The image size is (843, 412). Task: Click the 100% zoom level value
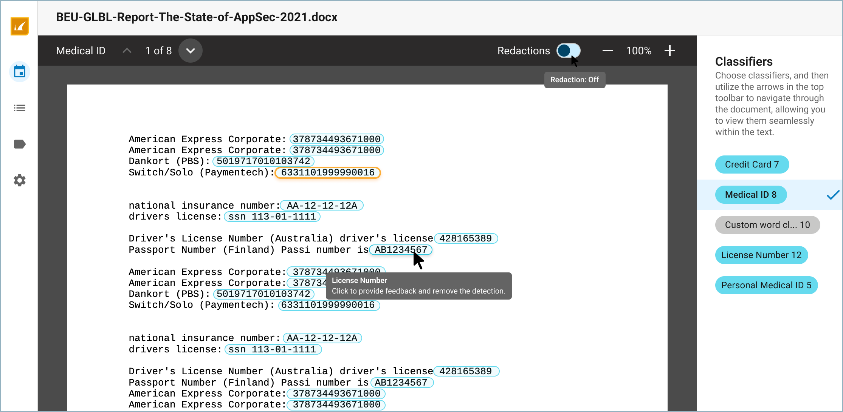639,51
